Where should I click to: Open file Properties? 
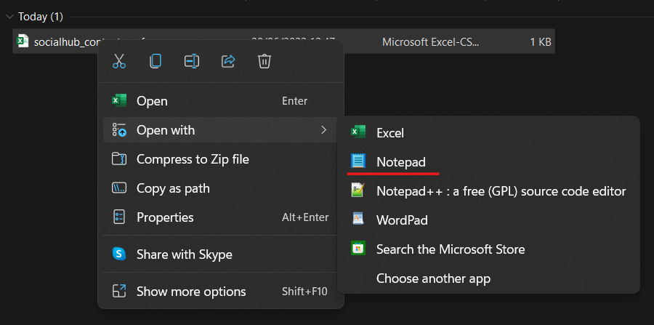(x=165, y=217)
